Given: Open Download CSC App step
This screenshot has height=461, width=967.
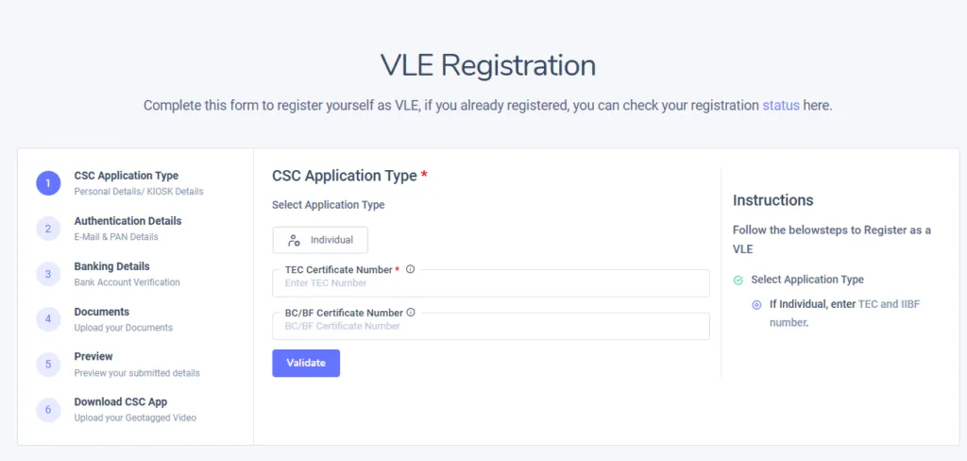Looking at the screenshot, I should 120,401.
